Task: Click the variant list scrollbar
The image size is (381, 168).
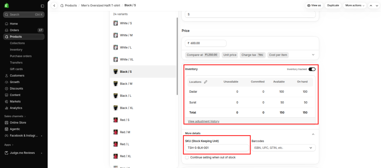Action: click(177, 56)
